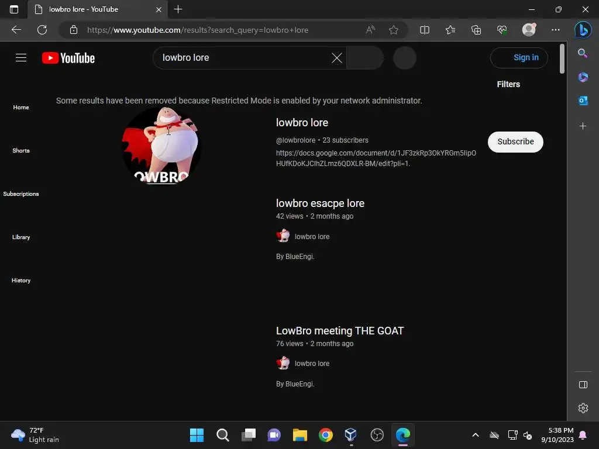Open Outlook in the Edge sidebar
Viewport: 599px width, 449px height.
(x=583, y=101)
